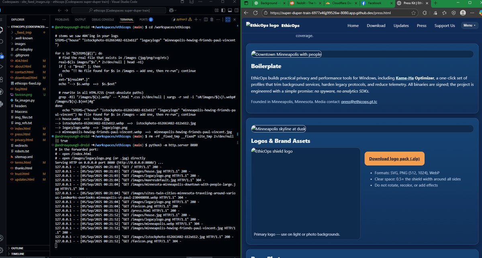Open the Home nav link

(x=353, y=26)
